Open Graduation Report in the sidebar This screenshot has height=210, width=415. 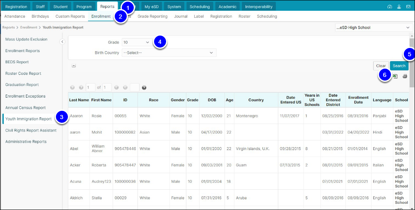pyautogui.click(x=22, y=84)
